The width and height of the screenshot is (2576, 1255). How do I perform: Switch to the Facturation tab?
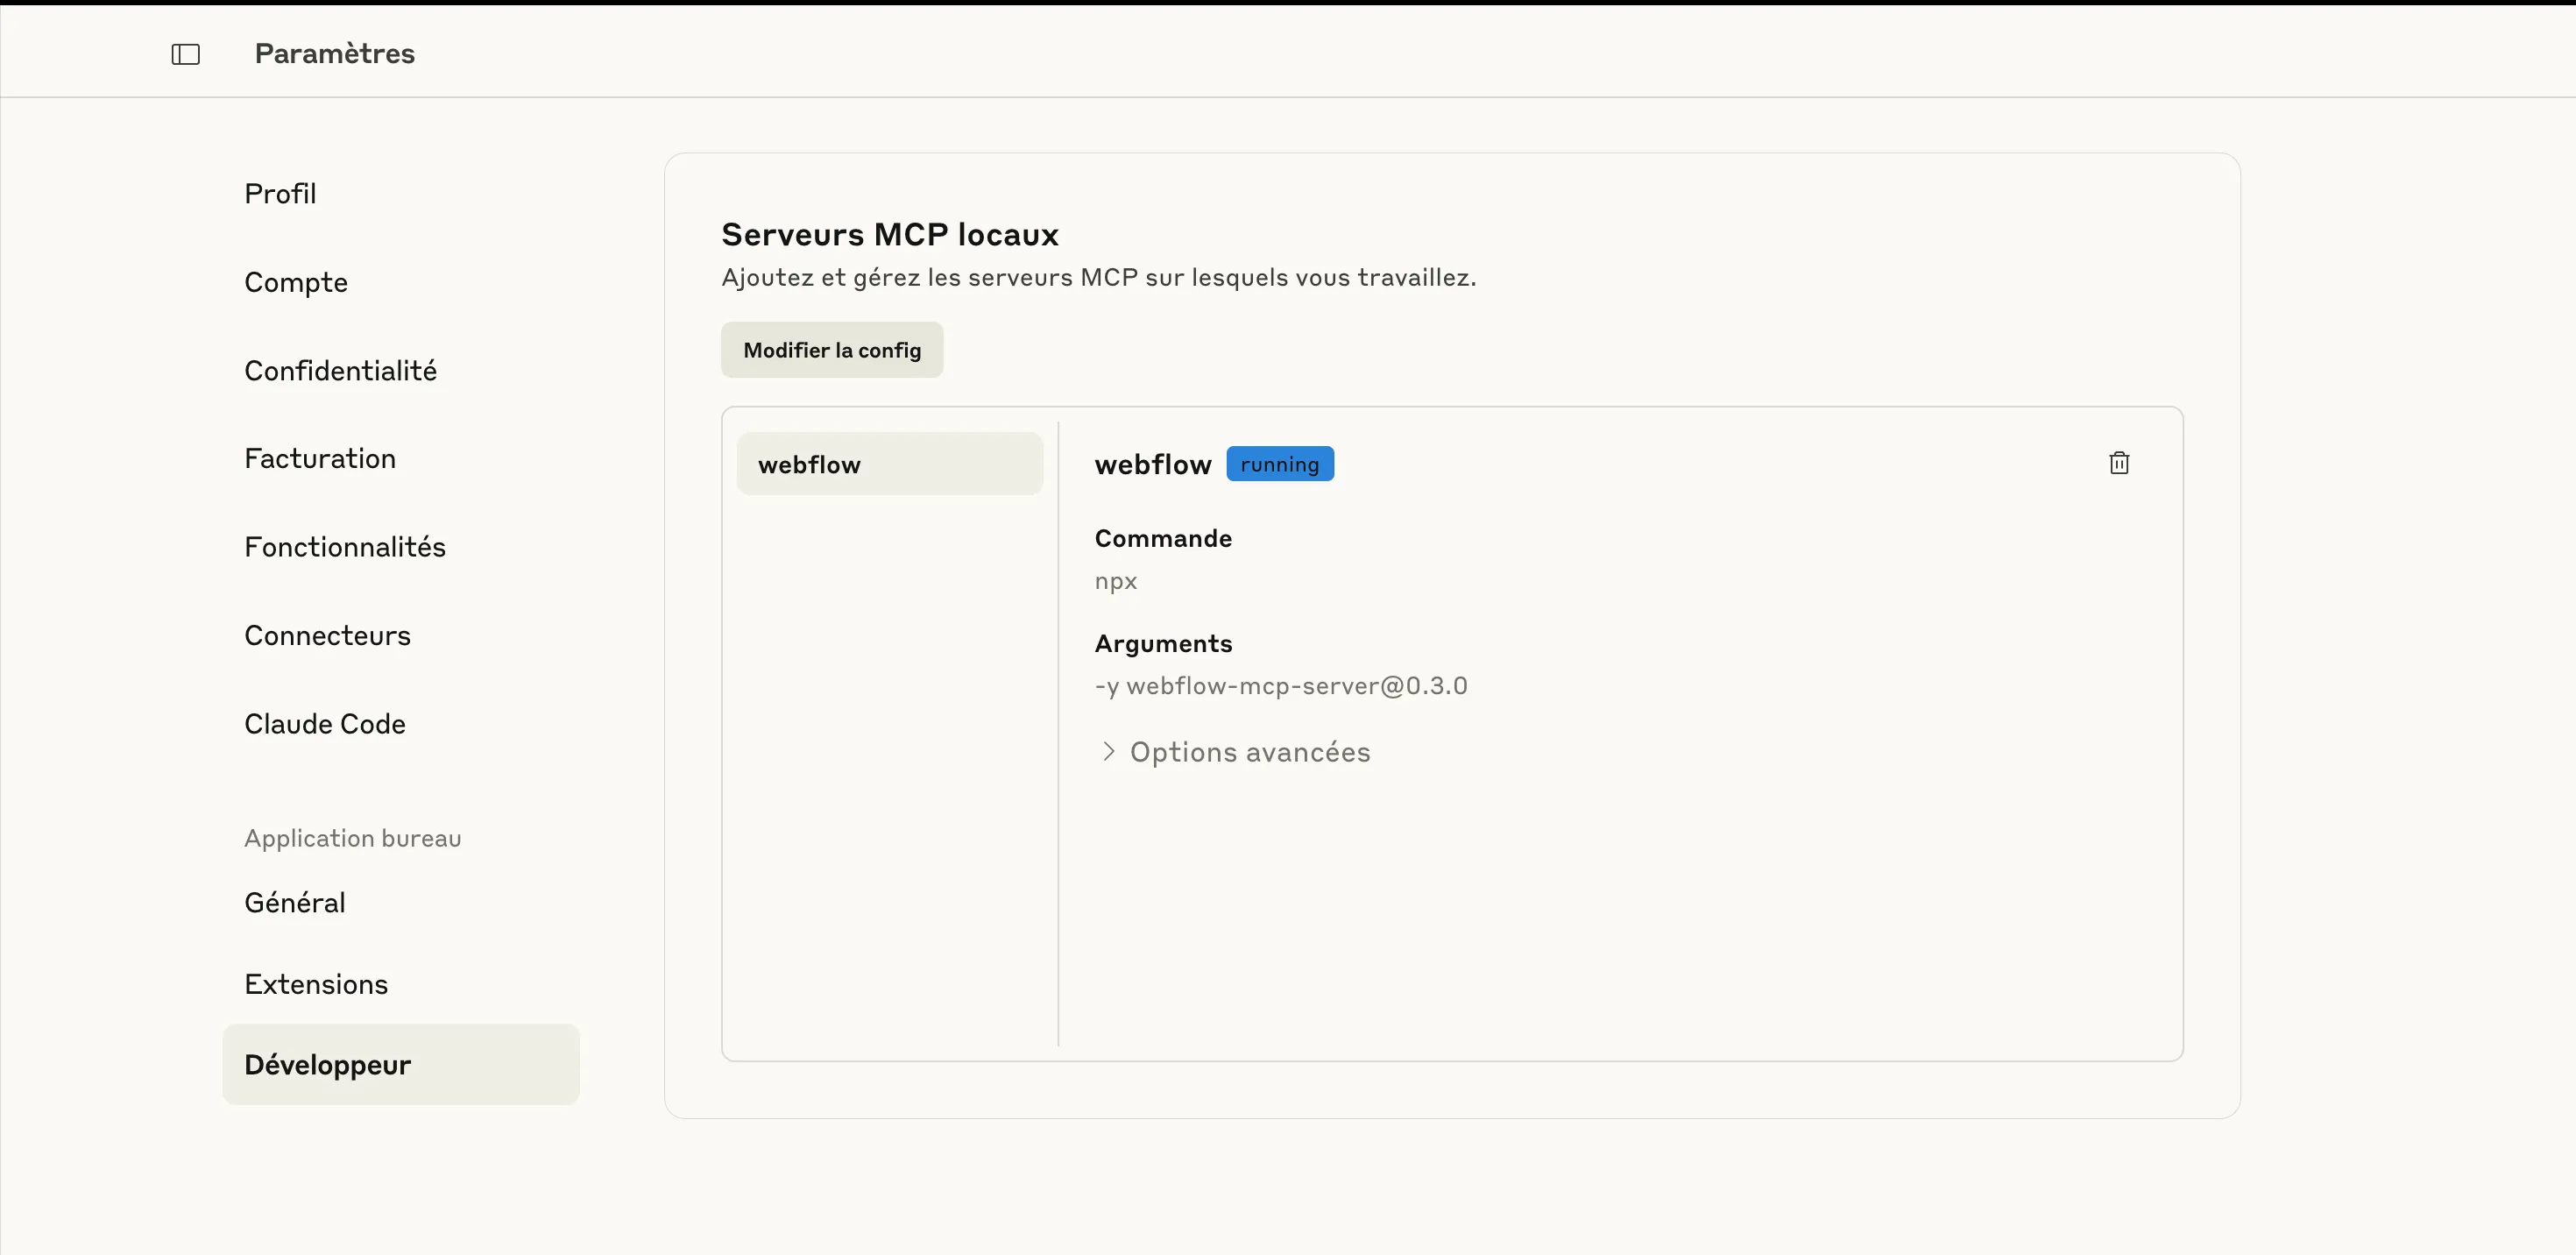click(320, 459)
